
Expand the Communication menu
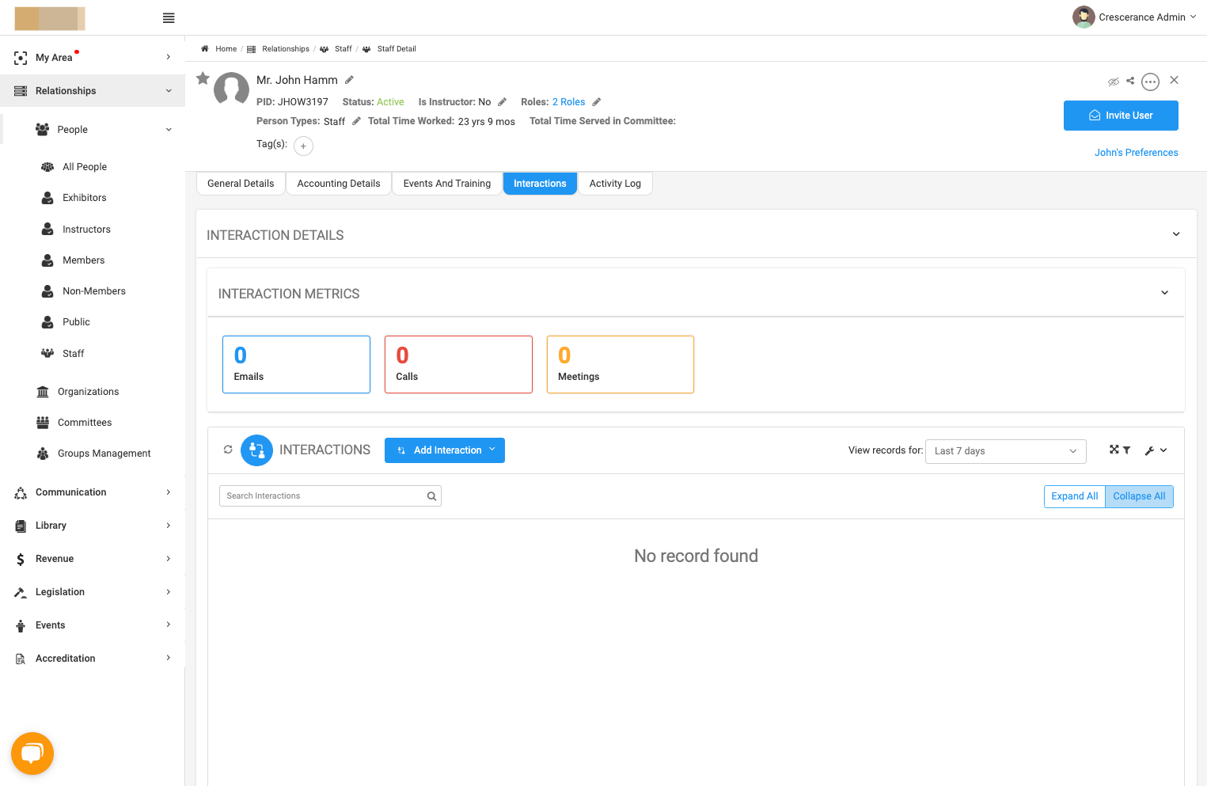pos(93,492)
